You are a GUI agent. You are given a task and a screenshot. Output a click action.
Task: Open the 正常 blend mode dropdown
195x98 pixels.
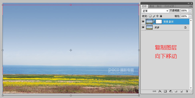(x=155, y=11)
